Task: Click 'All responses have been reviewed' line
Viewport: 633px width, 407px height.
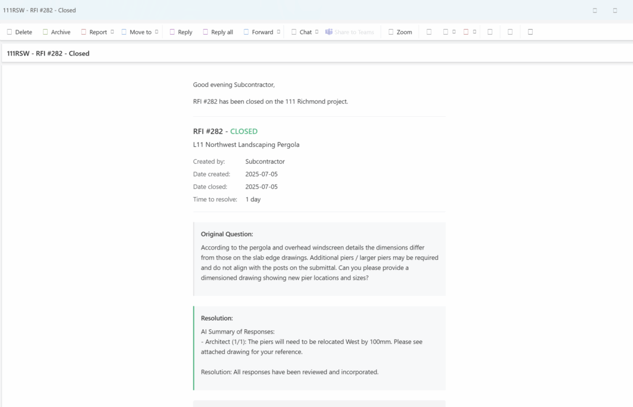Action: tap(290, 372)
